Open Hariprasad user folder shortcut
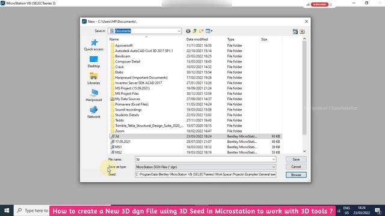Image resolution: width=385 pixels, height=216 pixels. pos(94,95)
